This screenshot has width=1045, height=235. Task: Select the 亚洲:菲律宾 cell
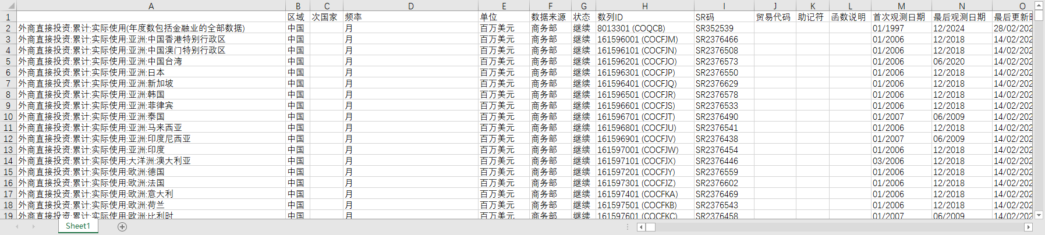(x=151, y=105)
